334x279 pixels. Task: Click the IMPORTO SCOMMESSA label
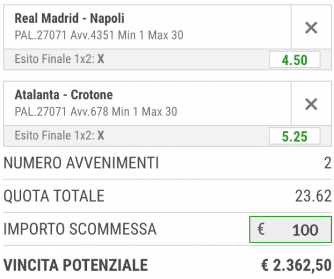point(80,229)
